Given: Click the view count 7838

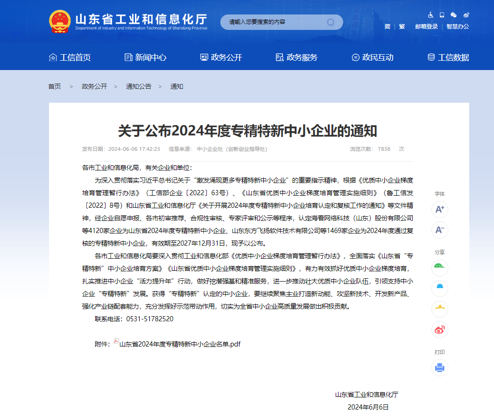Looking at the screenshot, I should [384, 149].
